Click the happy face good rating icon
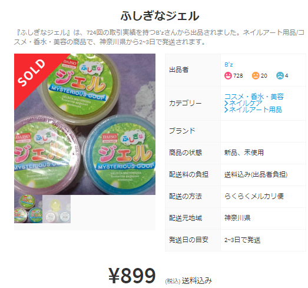Image resolution: width=308 pixels, height=288 pixels. coord(228,75)
